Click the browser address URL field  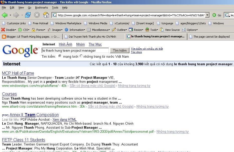[131, 15]
